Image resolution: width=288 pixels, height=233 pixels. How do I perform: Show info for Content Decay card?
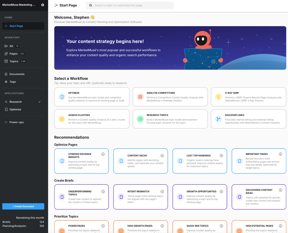click(x=162, y=156)
